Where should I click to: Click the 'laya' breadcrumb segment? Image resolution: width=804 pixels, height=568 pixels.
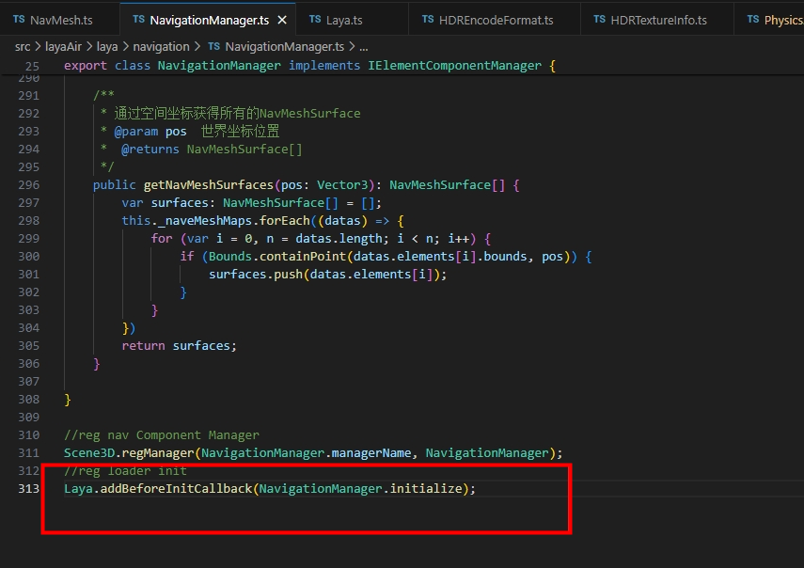107,46
